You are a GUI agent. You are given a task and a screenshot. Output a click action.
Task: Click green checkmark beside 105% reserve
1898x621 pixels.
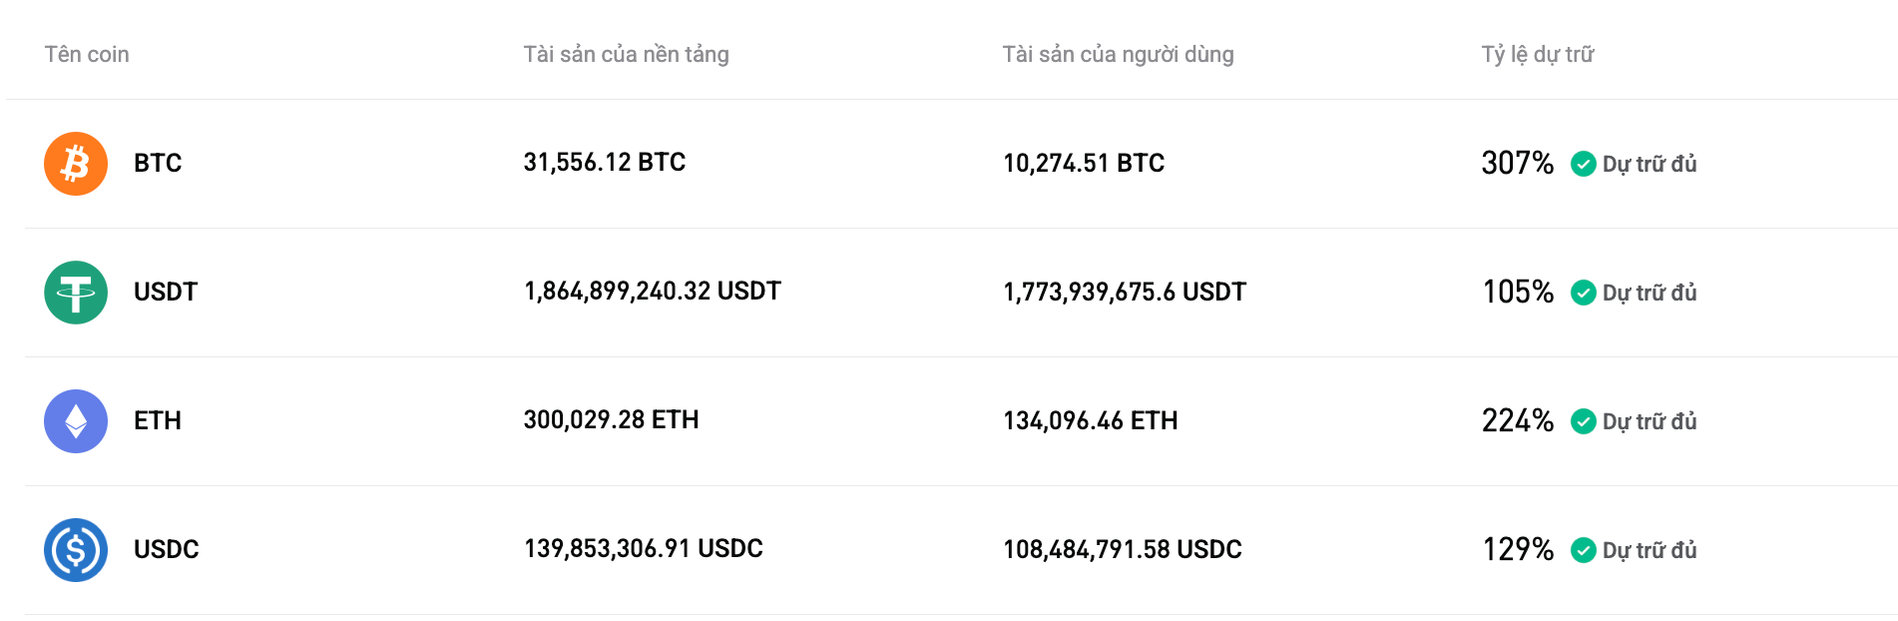click(x=1583, y=293)
